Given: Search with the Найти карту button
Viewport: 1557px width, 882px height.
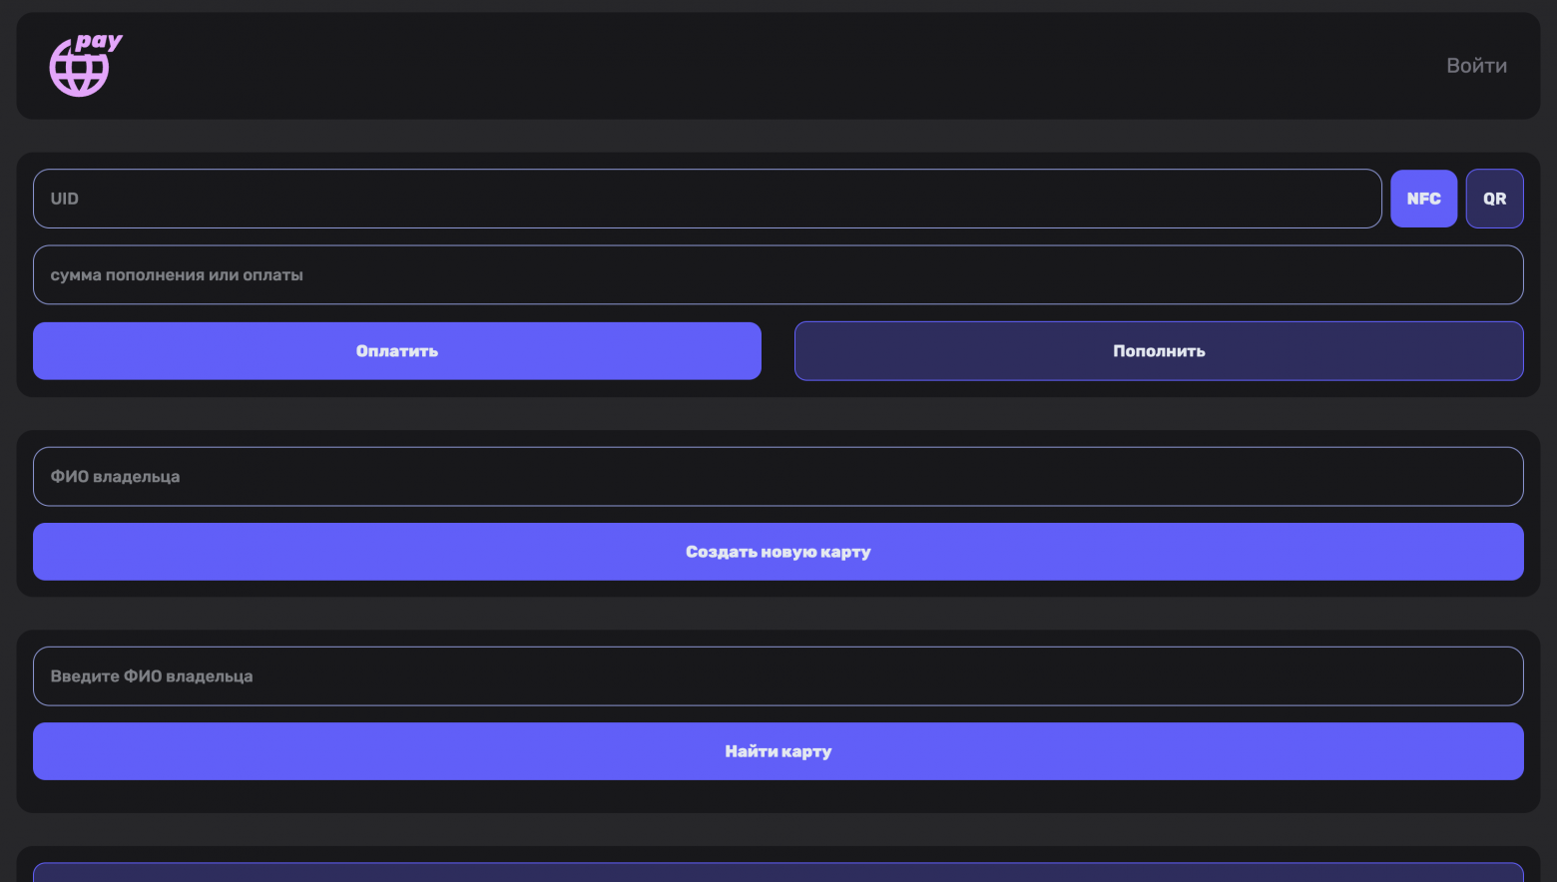Looking at the screenshot, I should point(778,751).
